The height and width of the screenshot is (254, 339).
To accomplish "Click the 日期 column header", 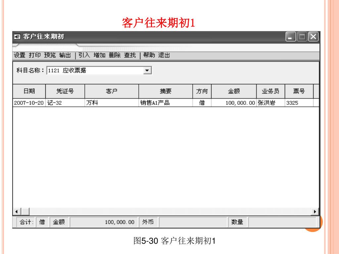I will pyautogui.click(x=29, y=91).
